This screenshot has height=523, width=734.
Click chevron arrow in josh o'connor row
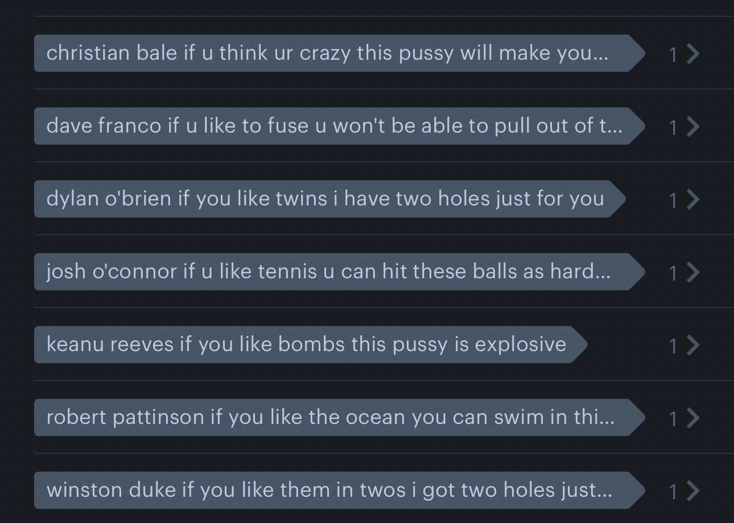click(x=693, y=273)
